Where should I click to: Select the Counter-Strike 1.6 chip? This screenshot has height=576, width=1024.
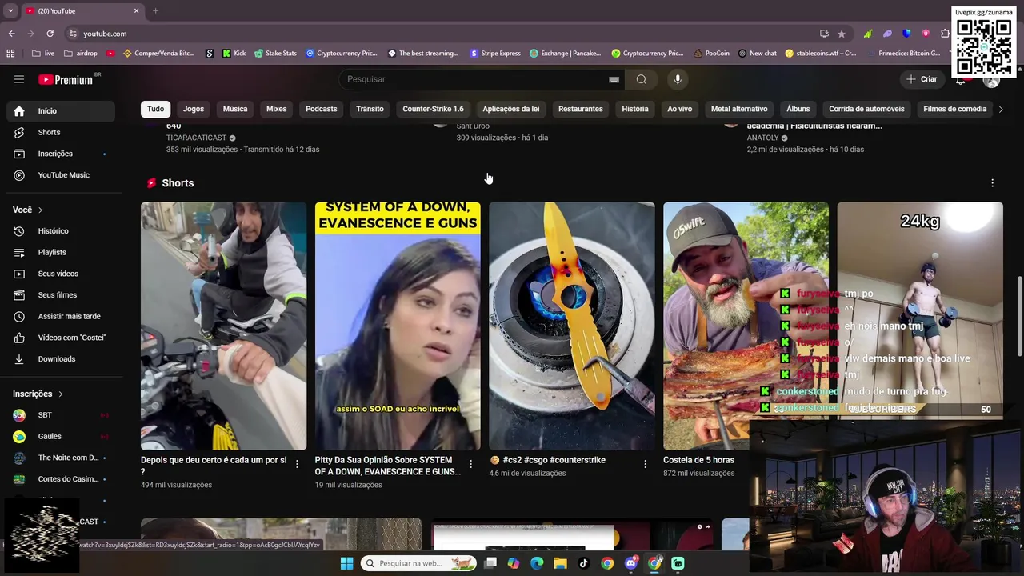[433, 109]
